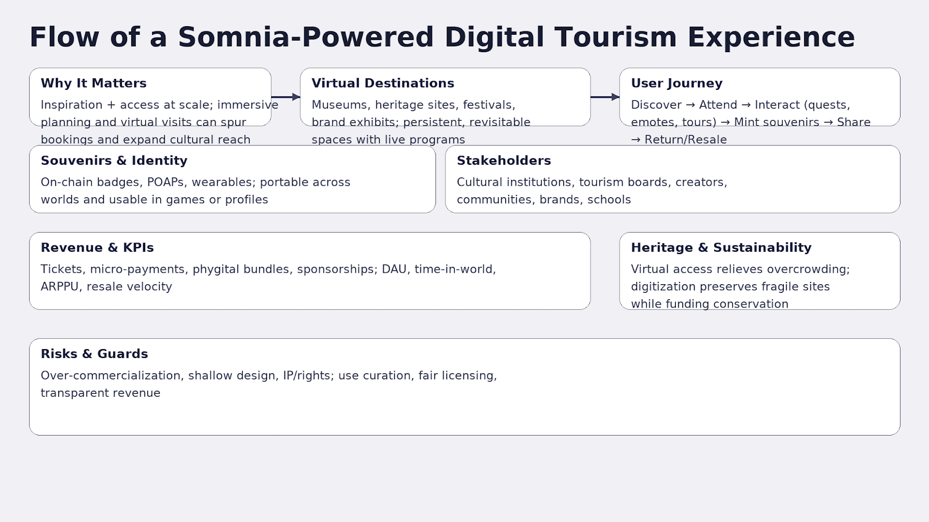Select the 'Revenue & KPIs' heading

click(x=97, y=248)
